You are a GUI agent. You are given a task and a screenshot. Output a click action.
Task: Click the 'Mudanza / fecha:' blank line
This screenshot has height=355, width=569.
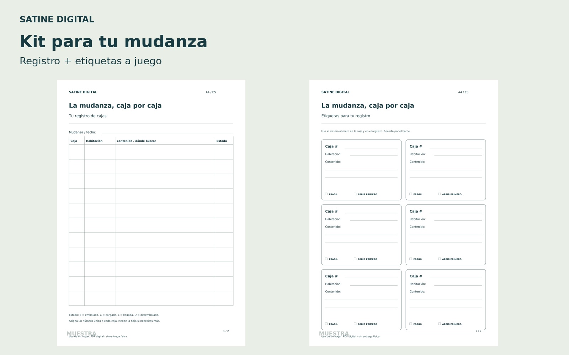(x=167, y=133)
